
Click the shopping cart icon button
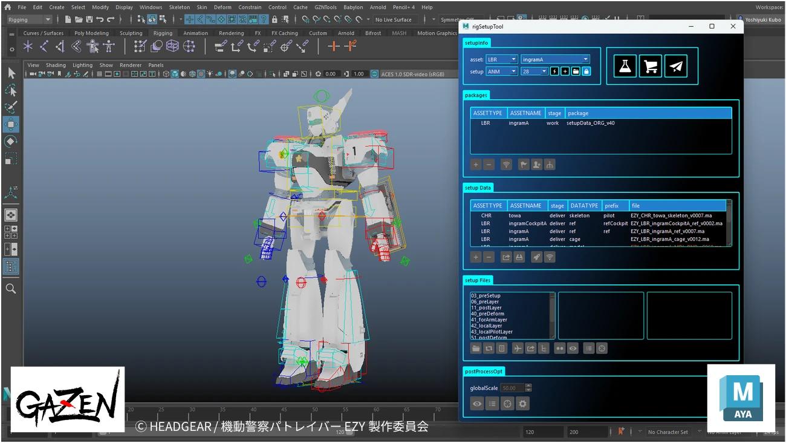651,66
